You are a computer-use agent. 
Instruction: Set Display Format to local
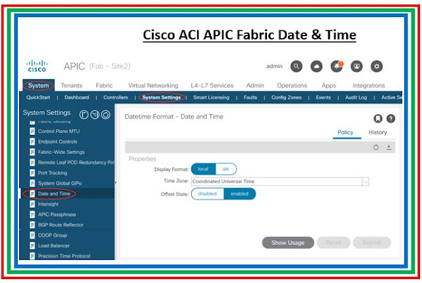203,169
